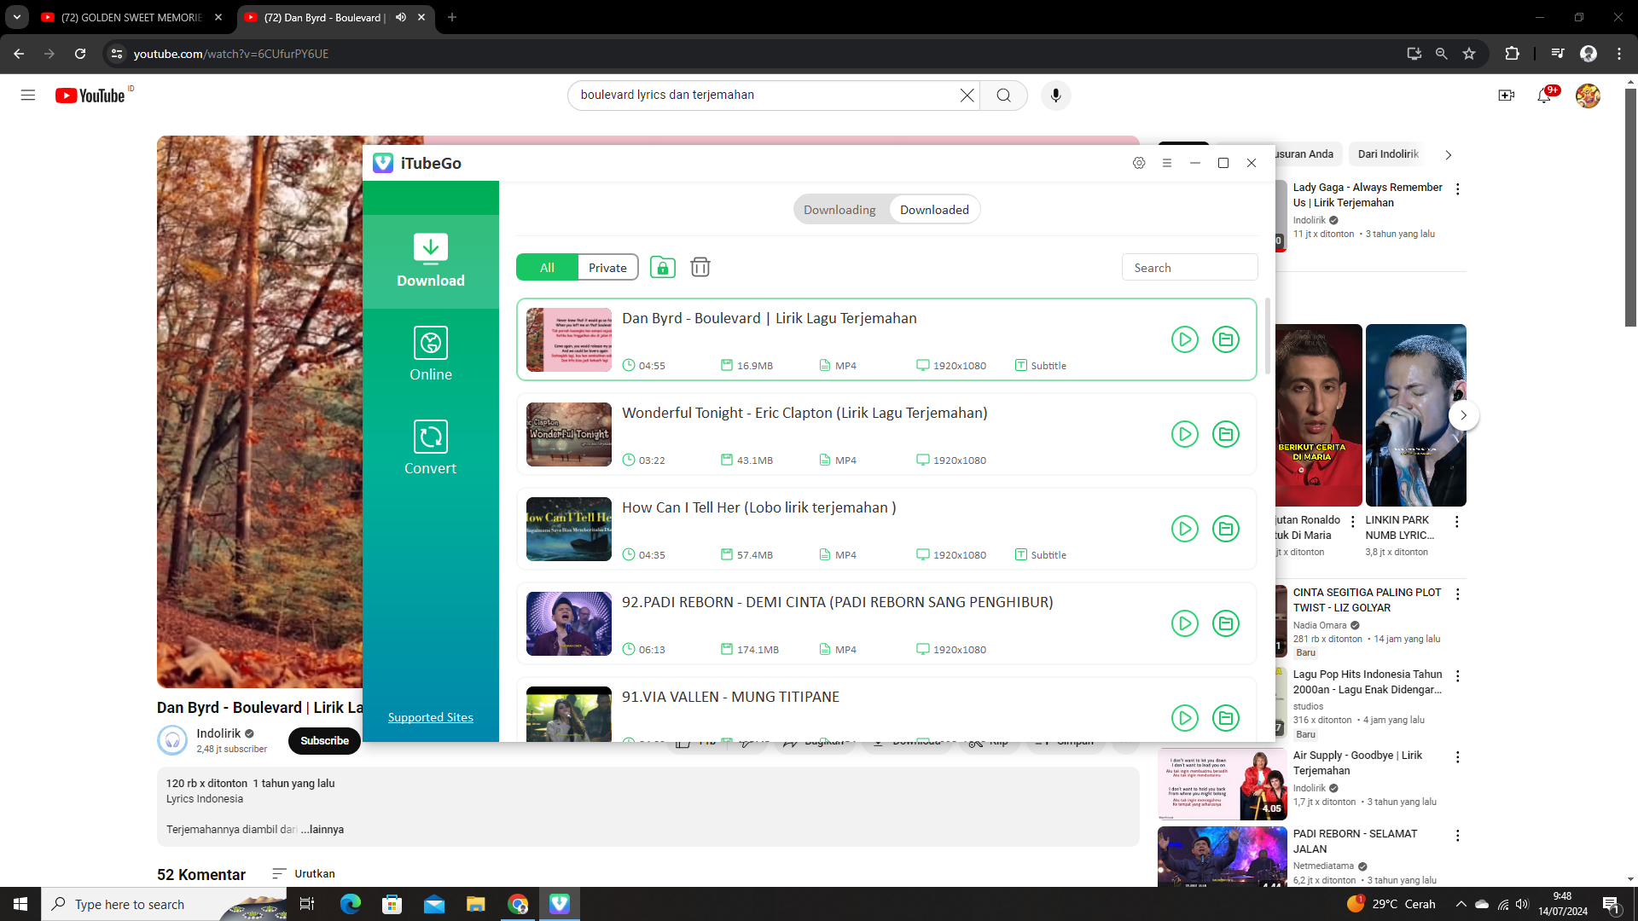Screen dimensions: 1638x921
Task: Clear the YouTube search box
Action: pyautogui.click(x=967, y=96)
